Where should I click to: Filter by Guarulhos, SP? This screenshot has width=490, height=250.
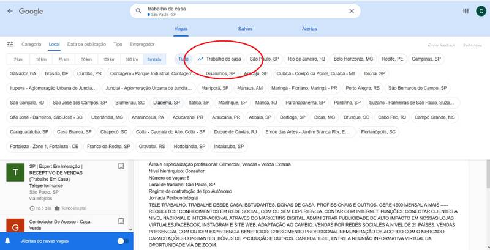point(221,73)
